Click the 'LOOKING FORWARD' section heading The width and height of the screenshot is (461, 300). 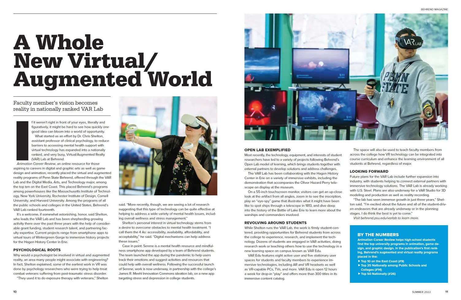pyautogui.click(x=369, y=171)
